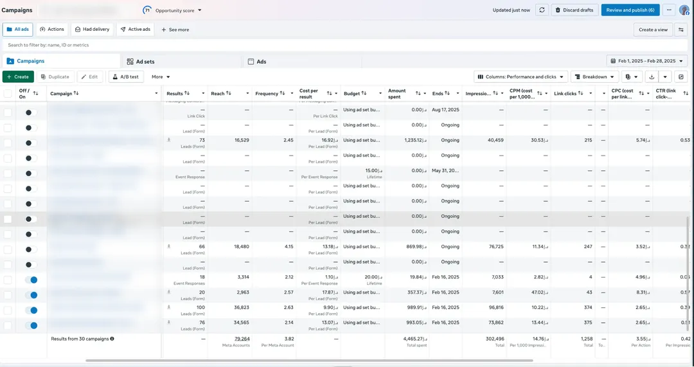The image size is (694, 367).
Task: Click Review and publish (6)
Action: click(x=630, y=10)
